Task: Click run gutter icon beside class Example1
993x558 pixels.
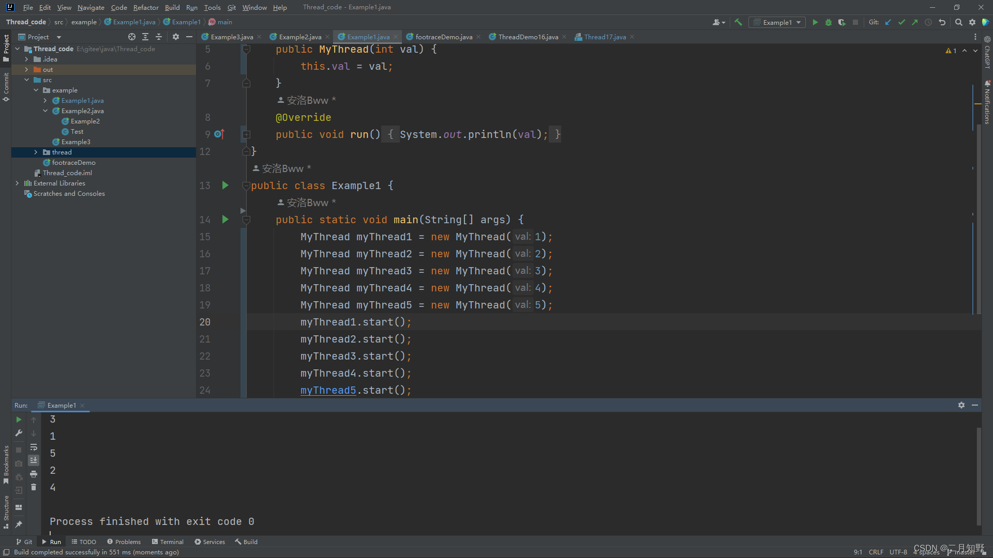Action: (225, 185)
